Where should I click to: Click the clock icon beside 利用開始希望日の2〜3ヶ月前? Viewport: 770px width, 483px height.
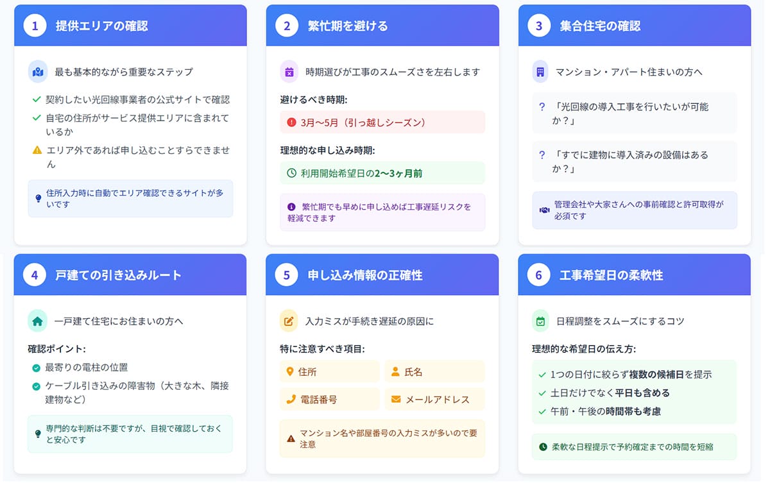(x=292, y=173)
